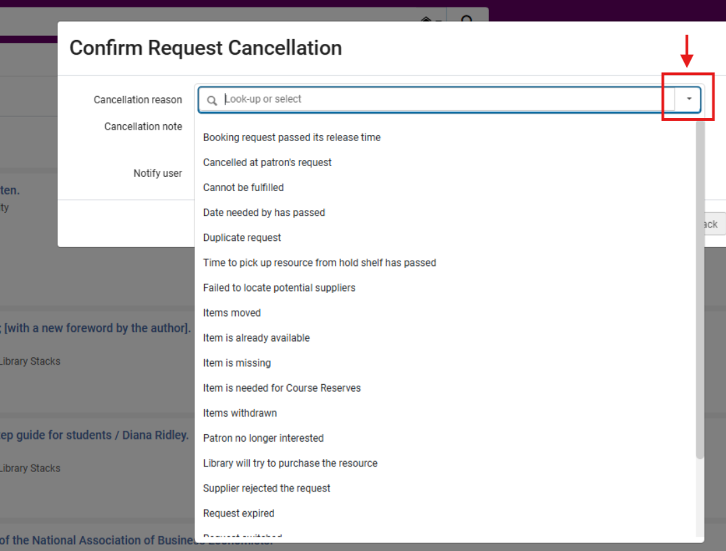Pick the 'Request expired' option
This screenshot has width=726, height=551.
238,513
